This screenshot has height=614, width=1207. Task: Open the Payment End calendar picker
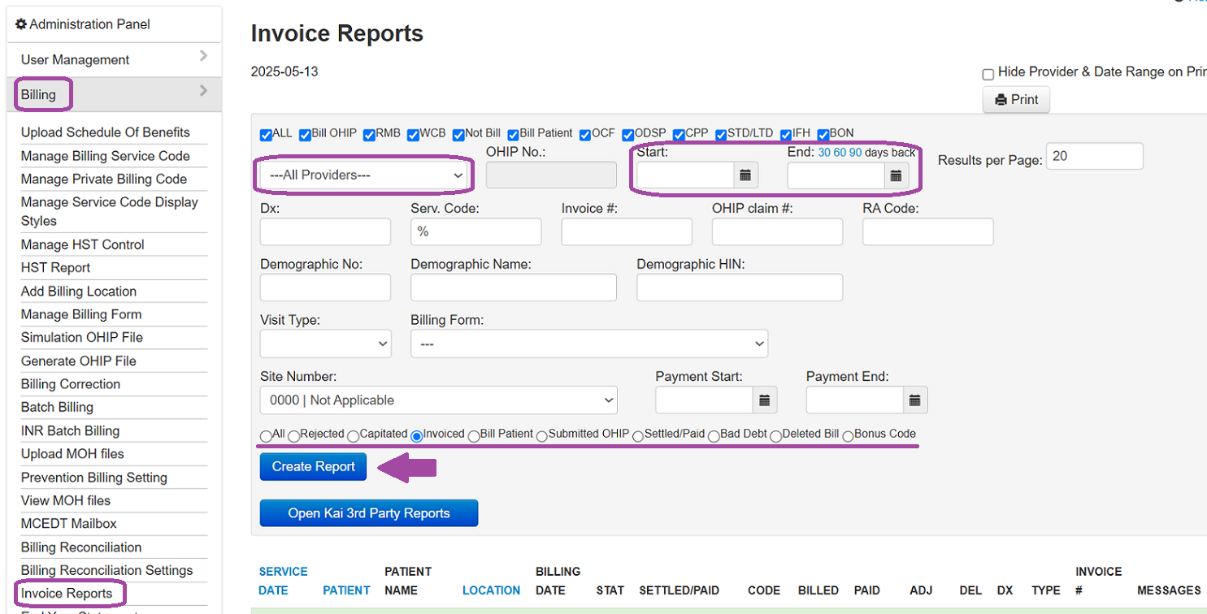pos(914,400)
